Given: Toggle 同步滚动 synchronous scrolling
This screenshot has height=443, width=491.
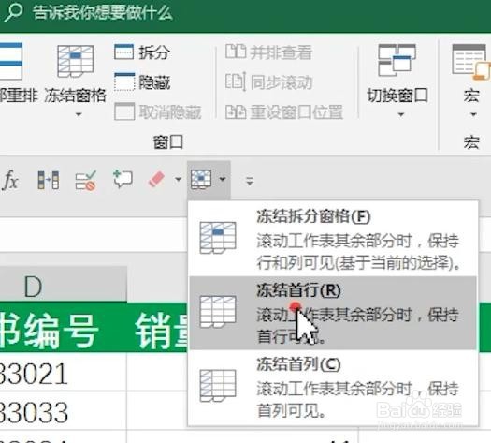Looking at the screenshot, I should click(268, 82).
